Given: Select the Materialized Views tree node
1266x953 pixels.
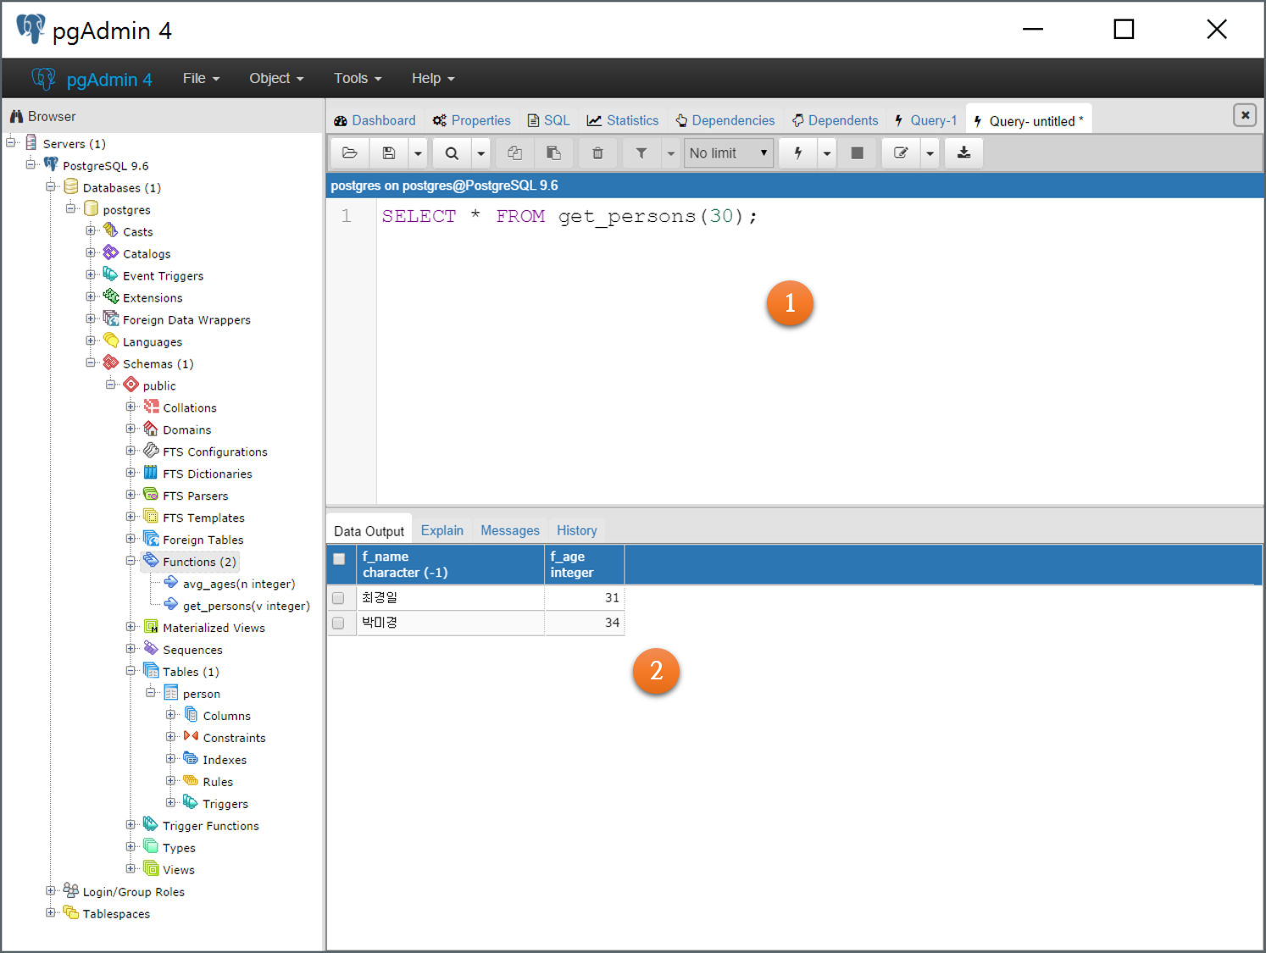Looking at the screenshot, I should coord(214,628).
